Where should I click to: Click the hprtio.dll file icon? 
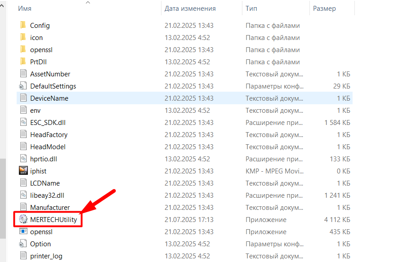coord(23,159)
